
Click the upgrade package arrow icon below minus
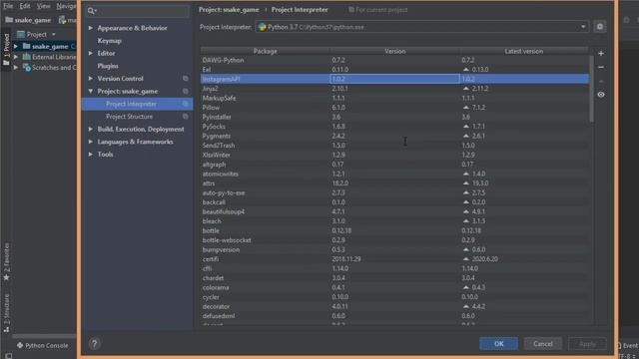[601, 81]
